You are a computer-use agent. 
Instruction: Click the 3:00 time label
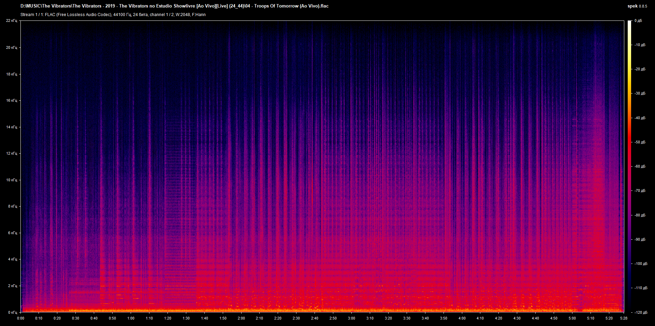point(352,318)
